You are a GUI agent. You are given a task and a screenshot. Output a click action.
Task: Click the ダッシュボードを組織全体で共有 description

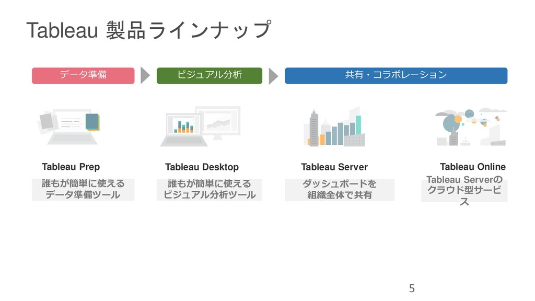coord(340,190)
